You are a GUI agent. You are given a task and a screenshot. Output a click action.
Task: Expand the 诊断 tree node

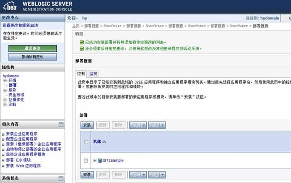[x=5, y=104]
